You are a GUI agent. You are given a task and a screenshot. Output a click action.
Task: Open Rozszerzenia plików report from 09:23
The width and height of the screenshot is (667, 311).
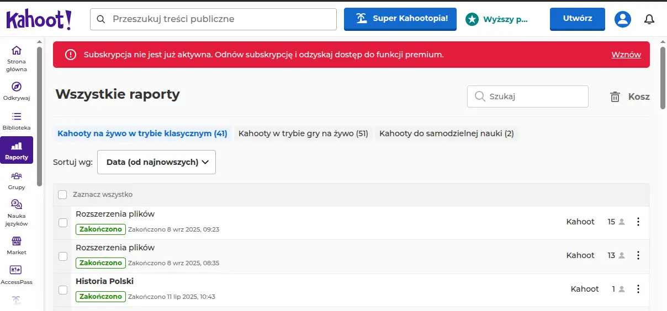coord(115,214)
